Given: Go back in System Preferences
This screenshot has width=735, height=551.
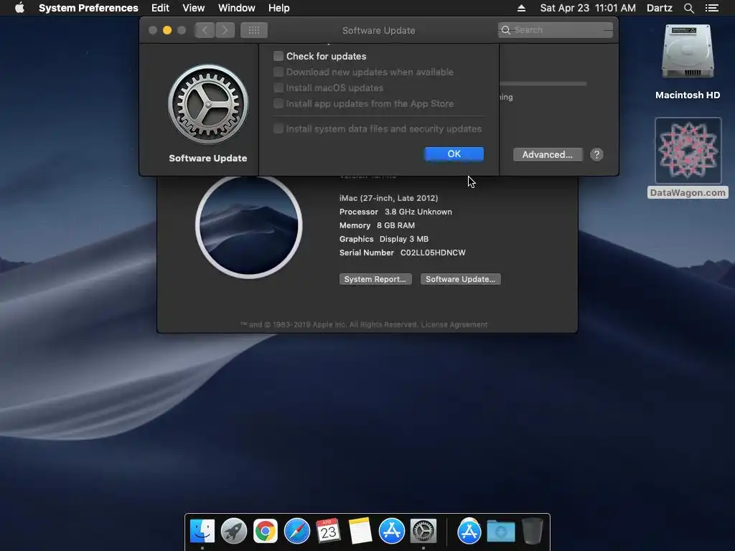Looking at the screenshot, I should click(205, 30).
